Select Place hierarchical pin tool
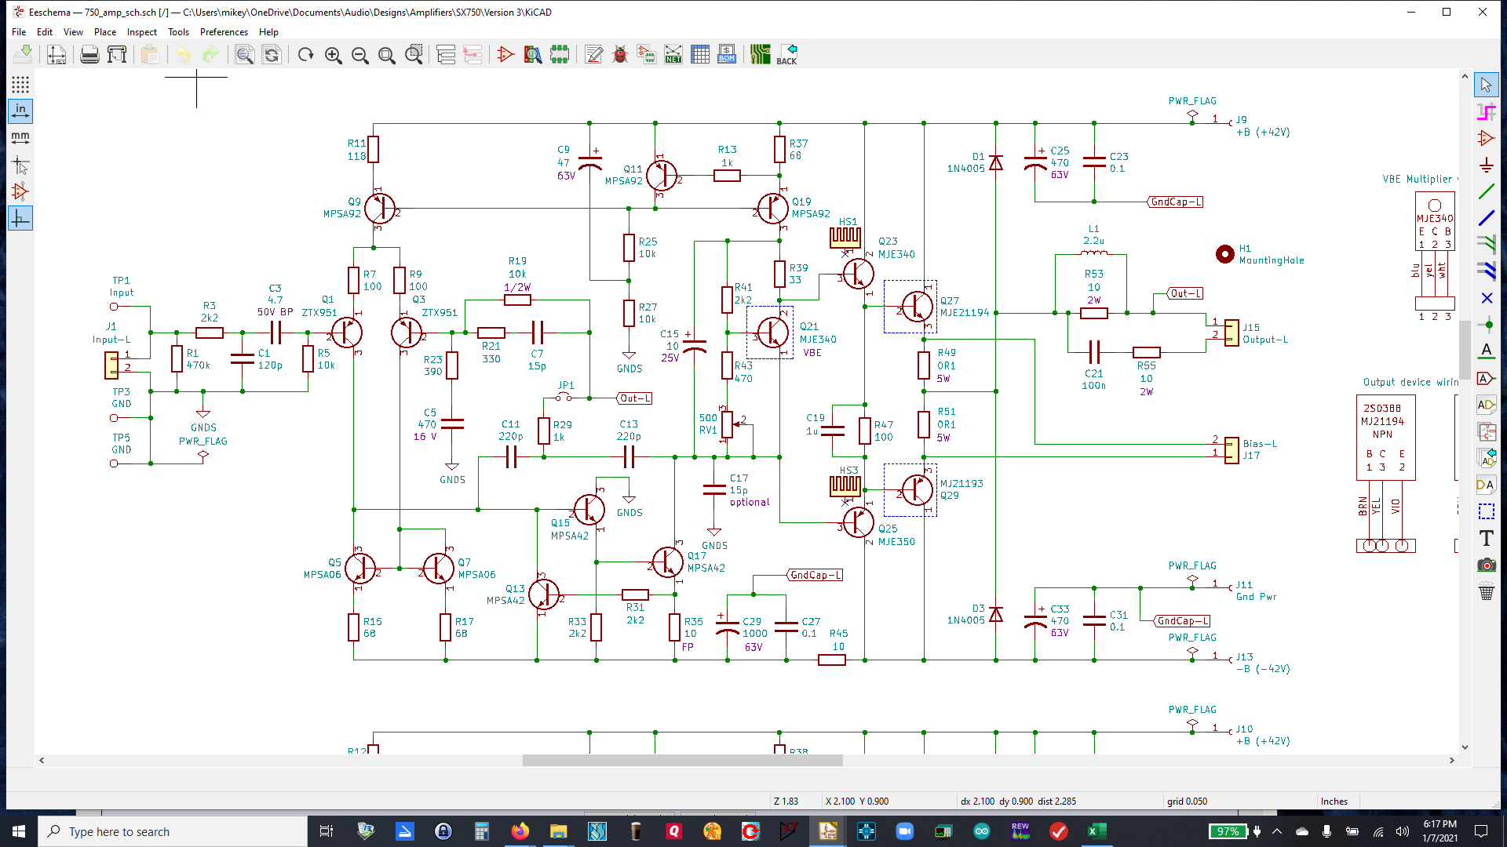The width and height of the screenshot is (1507, 847). click(1486, 485)
